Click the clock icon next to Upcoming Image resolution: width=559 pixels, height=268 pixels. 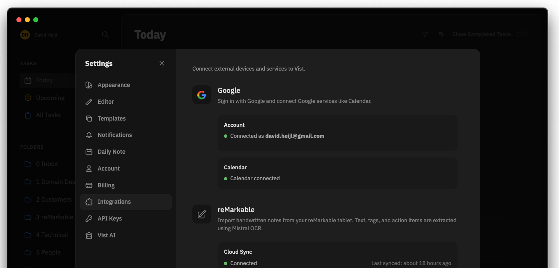click(x=27, y=97)
